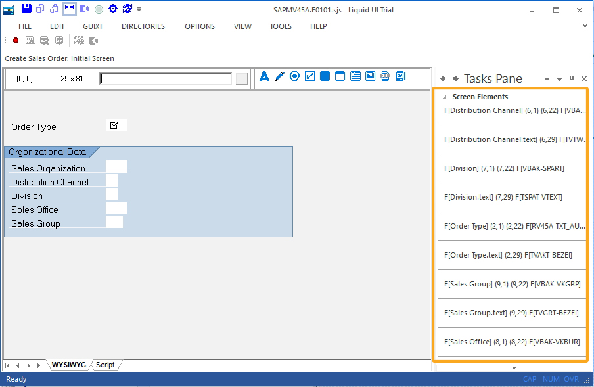594x387 pixels.
Task: Toggle the Order Type checkbox
Action: (114, 125)
